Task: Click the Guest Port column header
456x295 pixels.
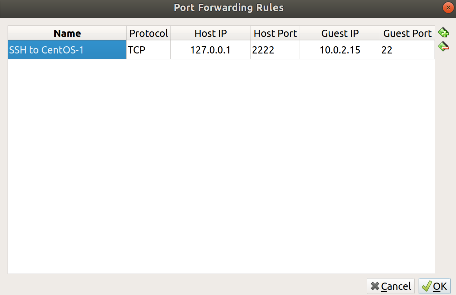Action: (407, 33)
